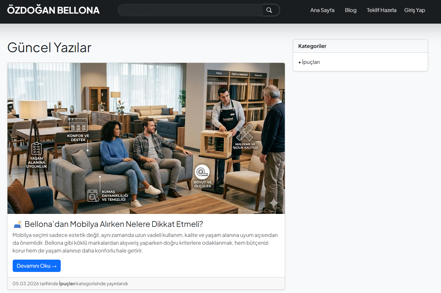Click the sofa emoji beside article title
The width and height of the screenshot is (441, 293).
(18, 224)
